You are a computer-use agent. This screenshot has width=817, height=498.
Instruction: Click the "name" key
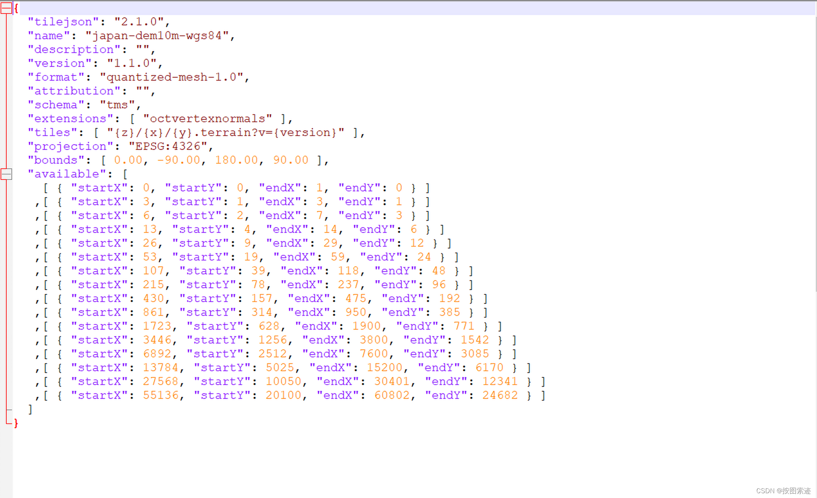49,36
